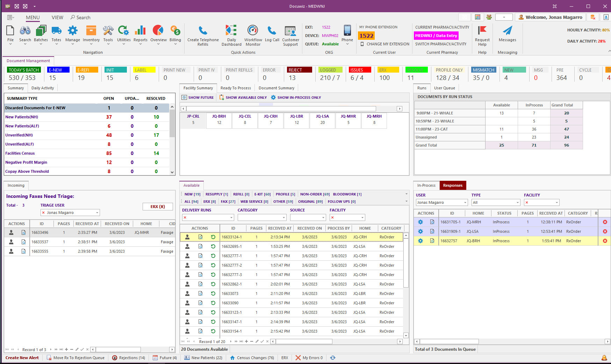Open Census Changes (76)
This screenshot has width=611, height=364.
(252, 358)
